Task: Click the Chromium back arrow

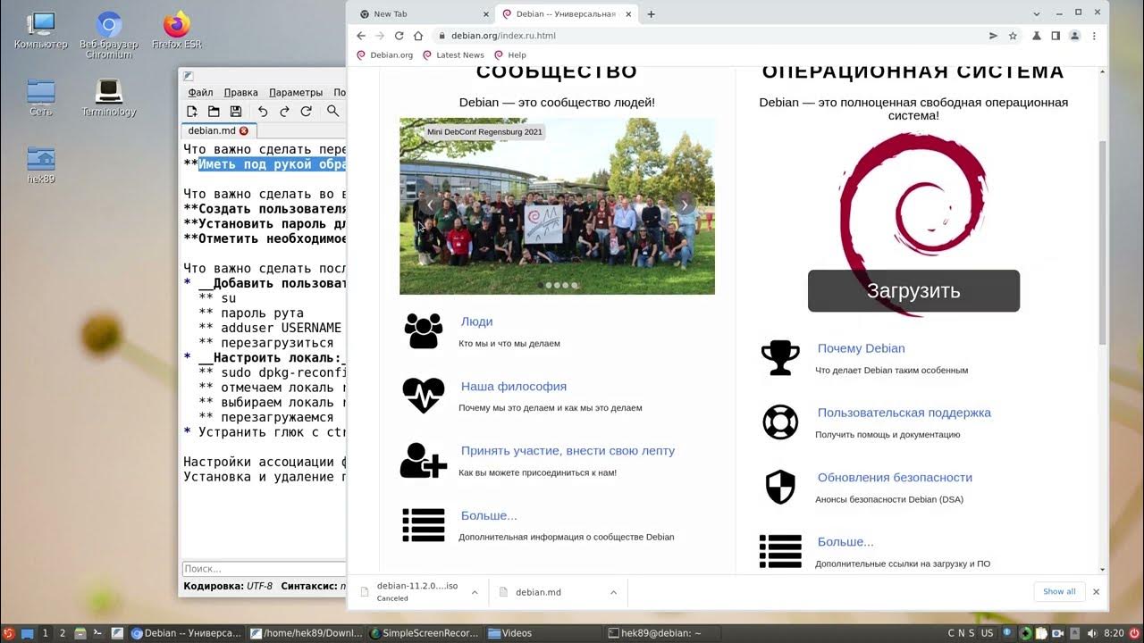Action: (x=361, y=36)
